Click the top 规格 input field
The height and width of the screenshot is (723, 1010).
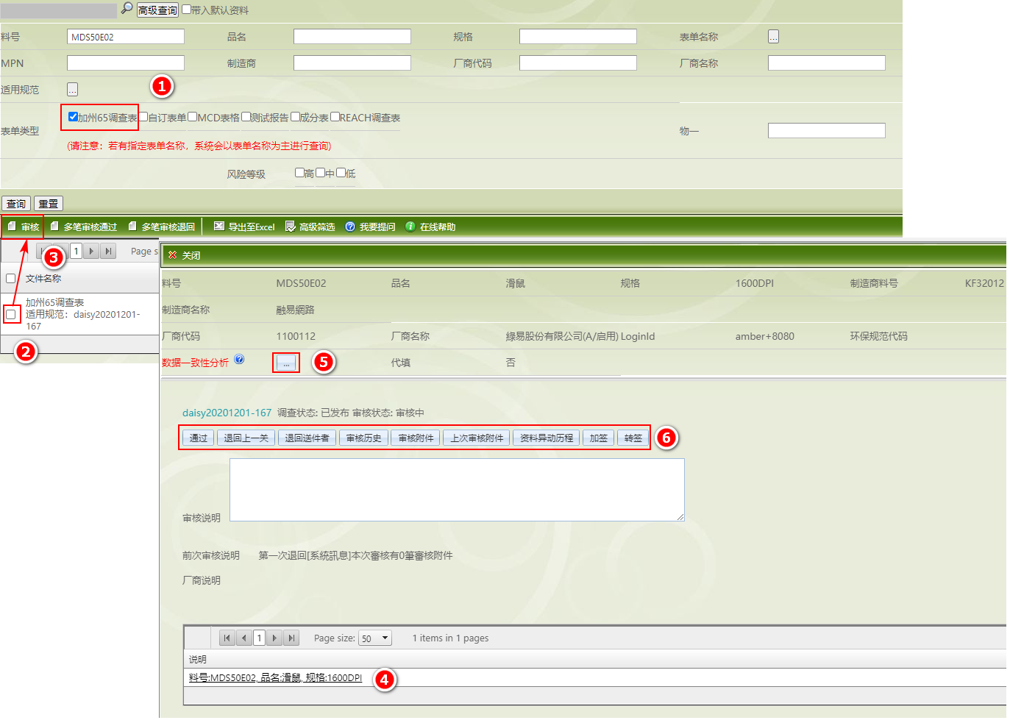[578, 37]
